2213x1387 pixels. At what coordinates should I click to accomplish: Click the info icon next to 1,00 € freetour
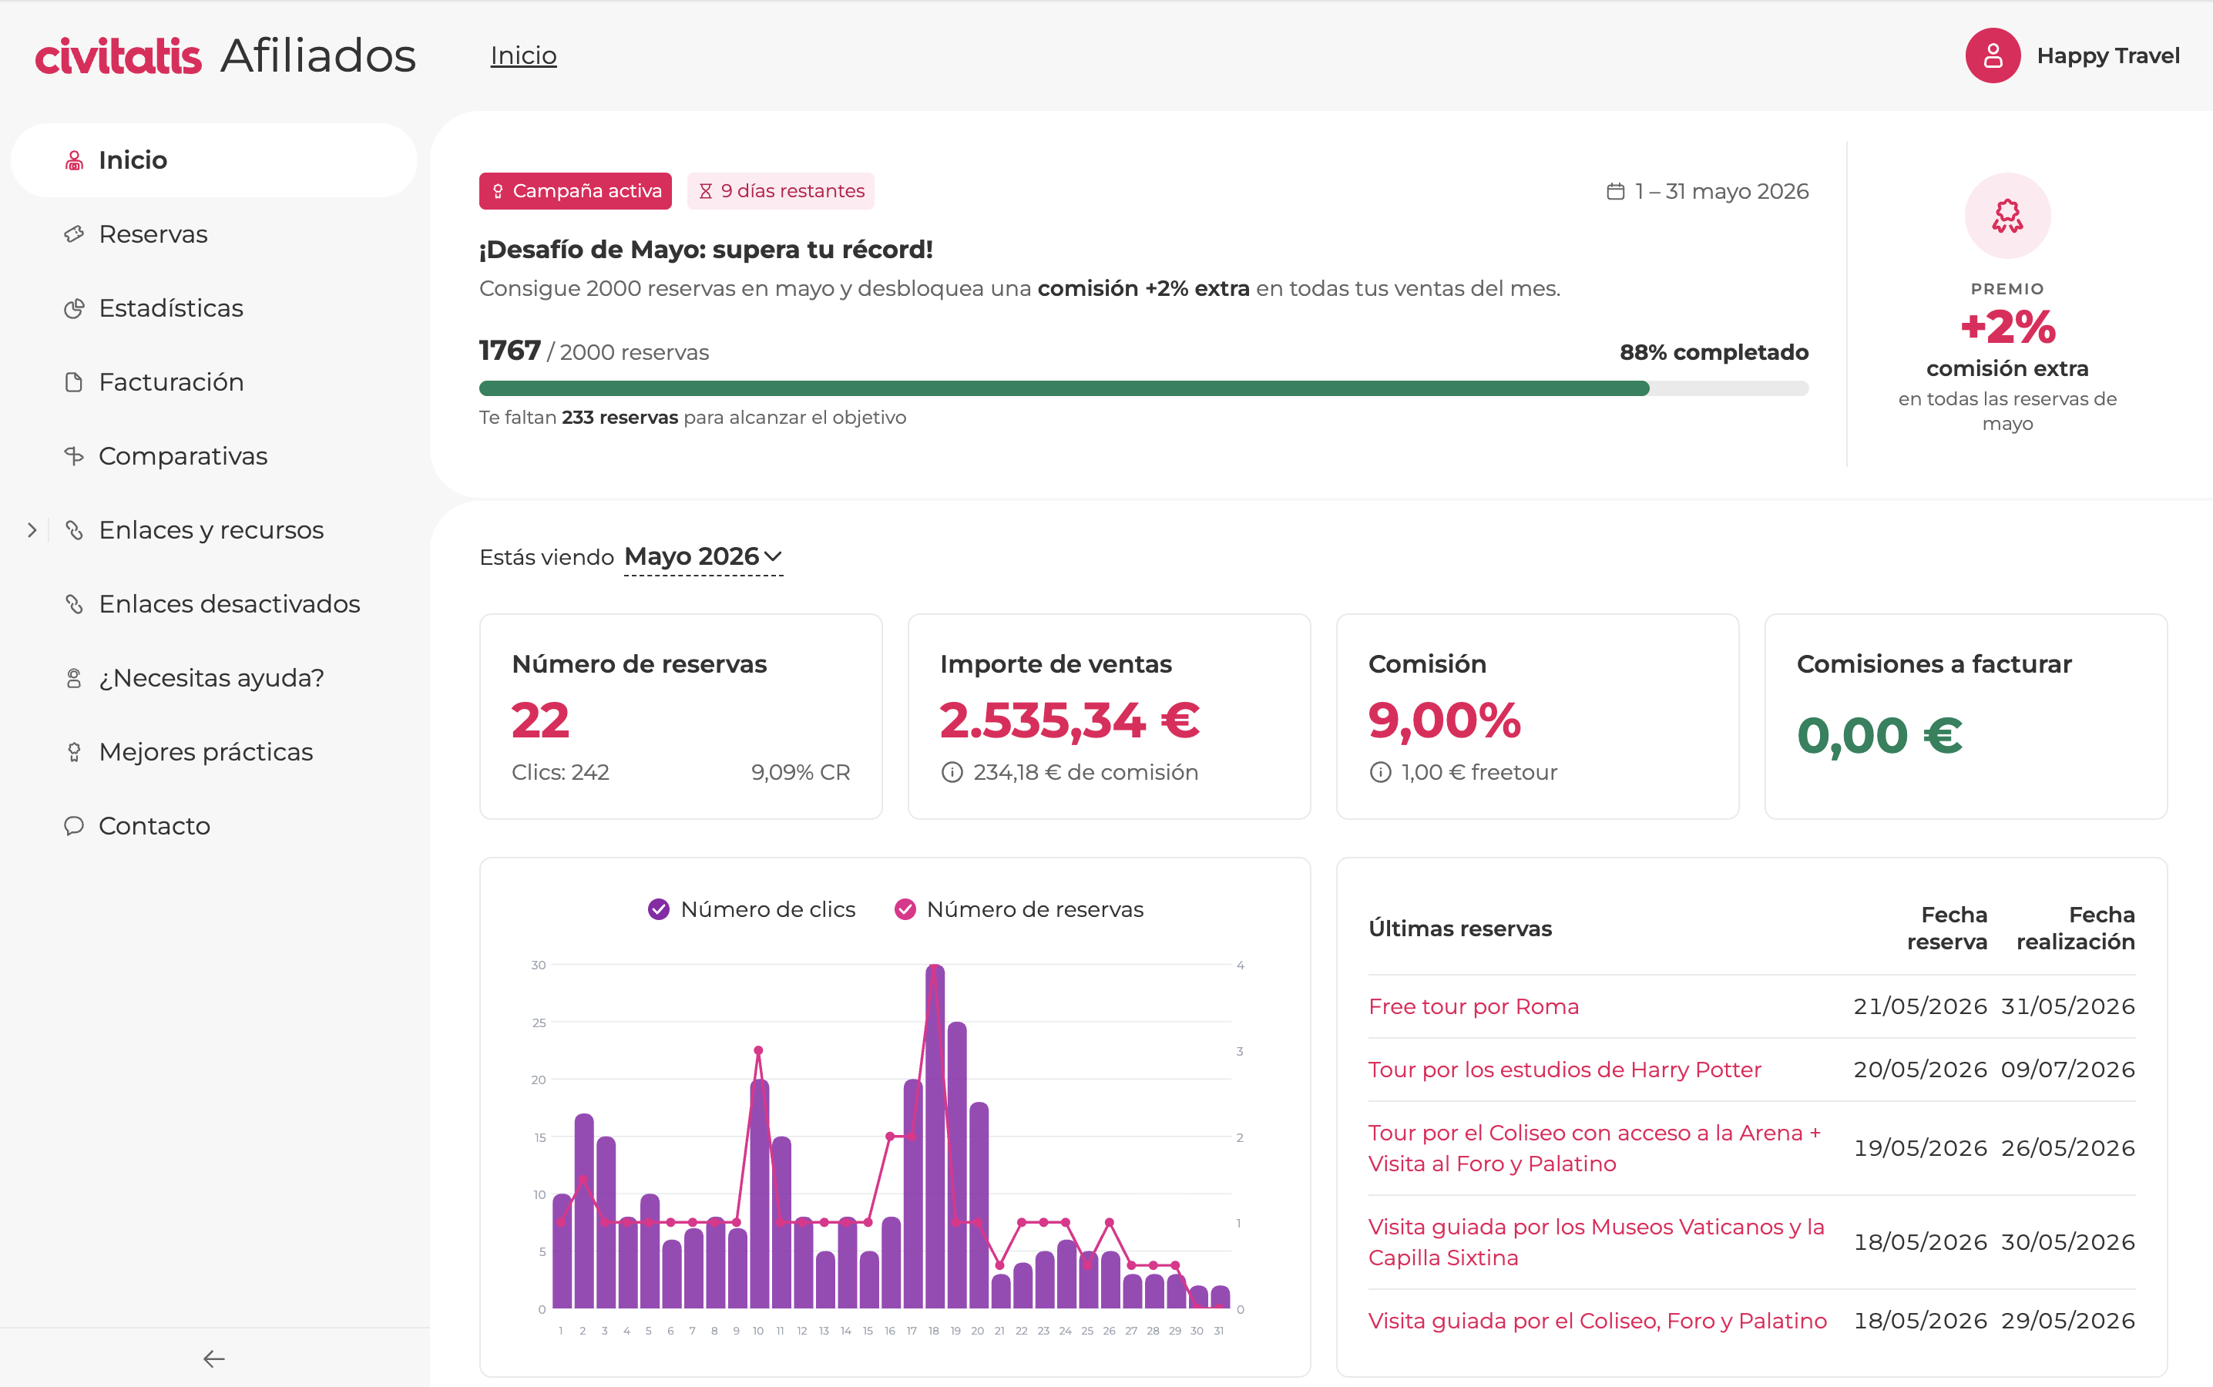1380,772
